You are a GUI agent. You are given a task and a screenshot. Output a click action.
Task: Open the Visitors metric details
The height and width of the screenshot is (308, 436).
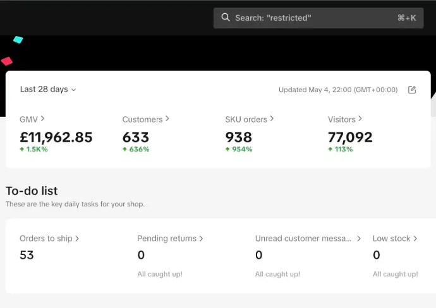(345, 119)
